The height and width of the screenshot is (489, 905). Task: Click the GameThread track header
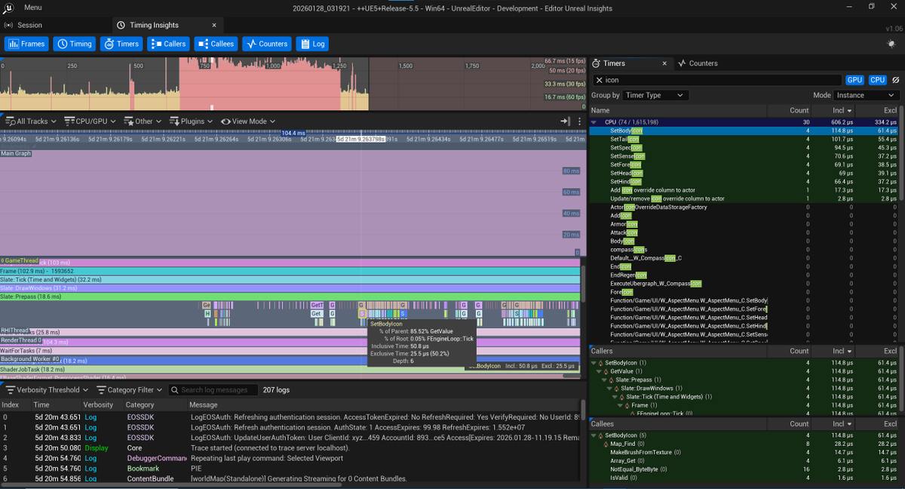coord(20,260)
